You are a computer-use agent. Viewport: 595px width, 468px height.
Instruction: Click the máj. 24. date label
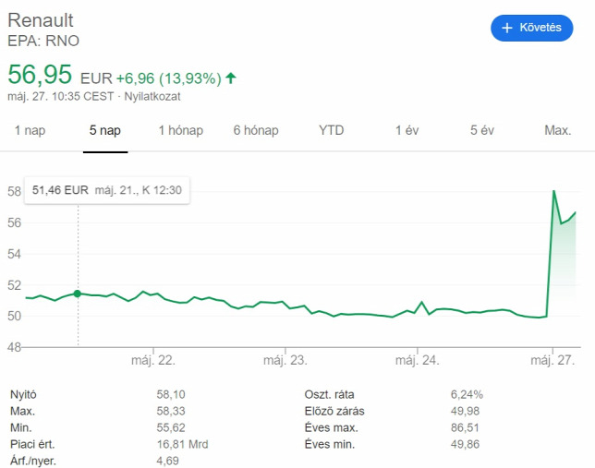pyautogui.click(x=417, y=359)
